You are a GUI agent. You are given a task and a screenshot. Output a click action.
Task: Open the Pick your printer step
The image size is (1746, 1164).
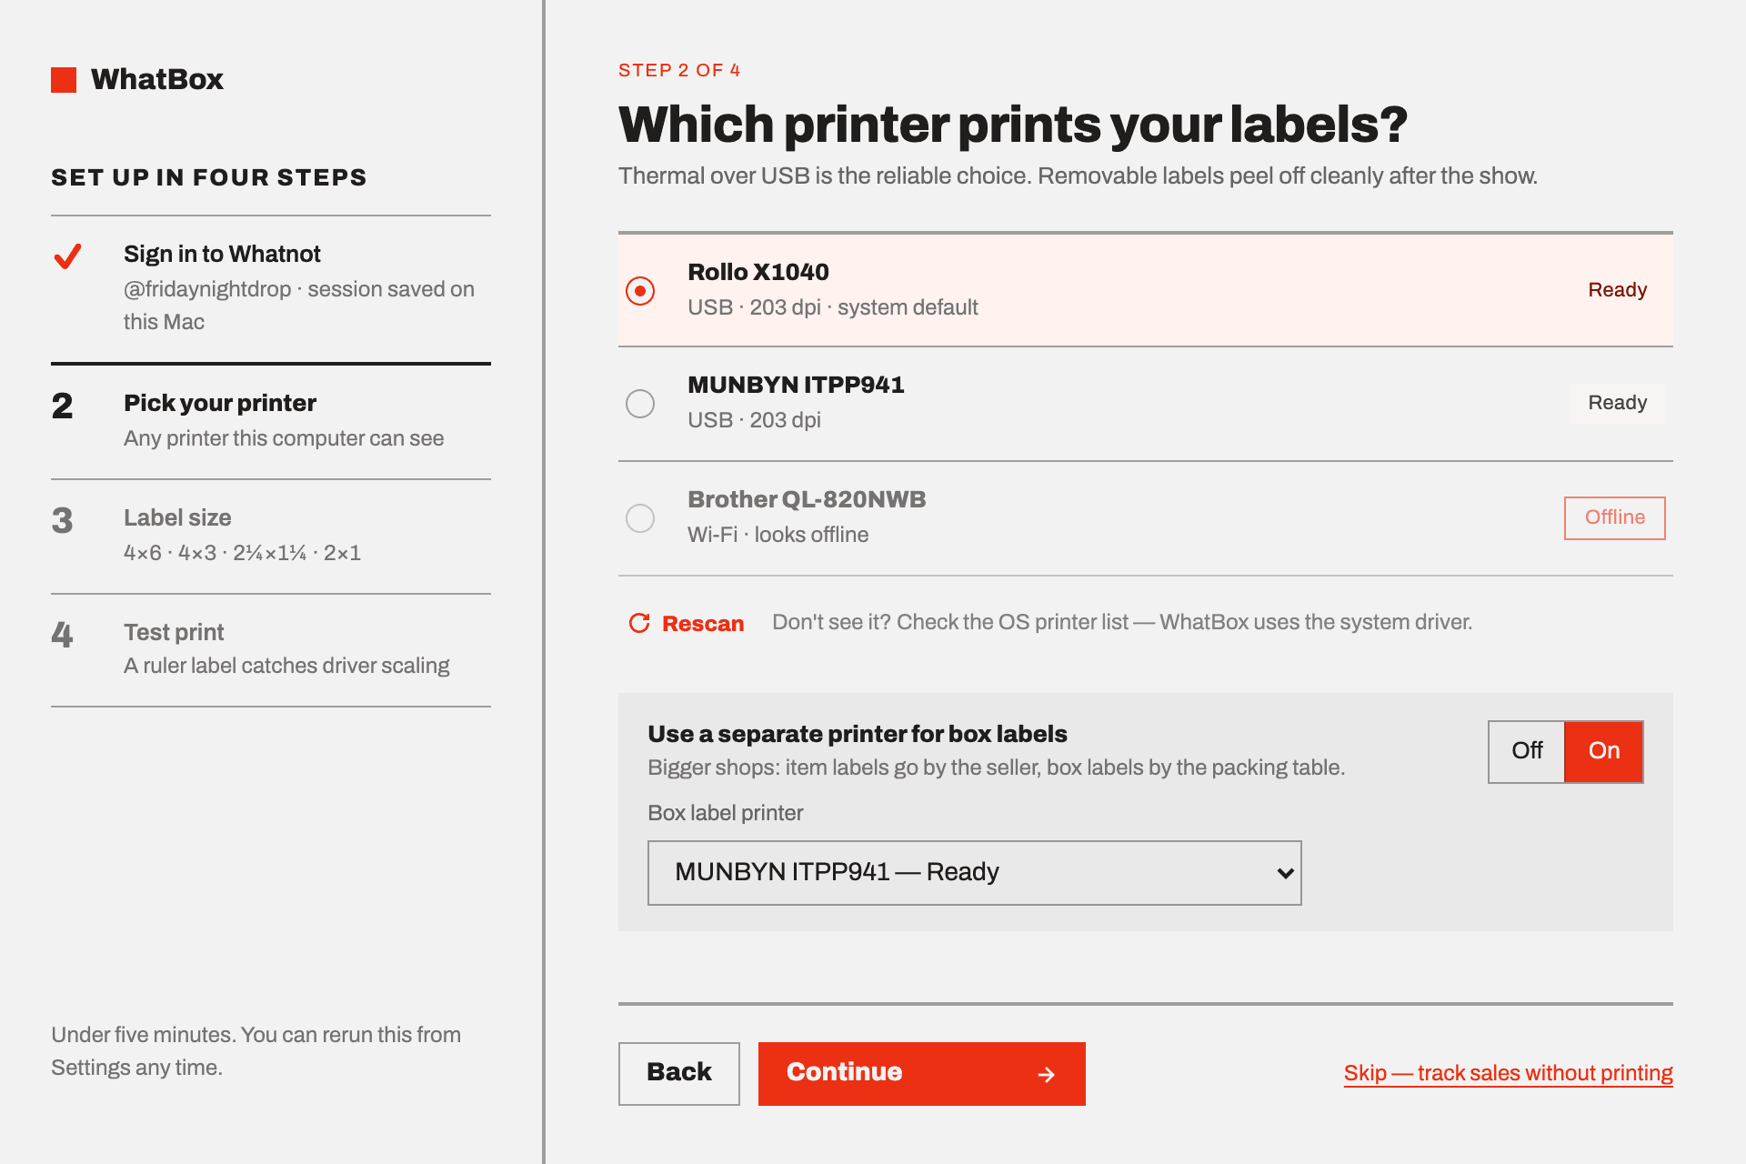[x=271, y=421]
